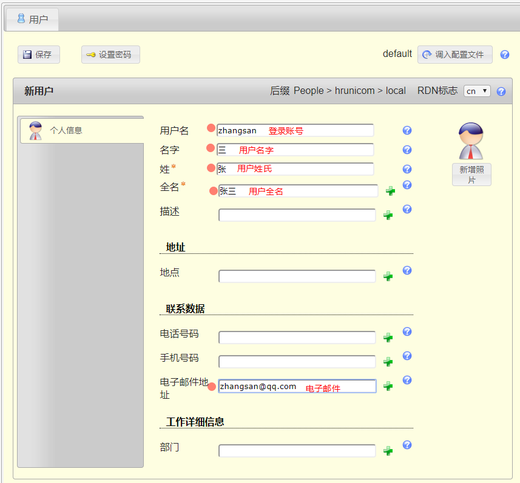Click help icon next to 用户名 field

[407, 130]
